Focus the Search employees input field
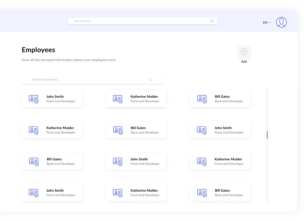 coord(92,79)
